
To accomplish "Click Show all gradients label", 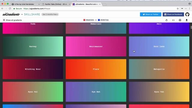I will [14, 20].
